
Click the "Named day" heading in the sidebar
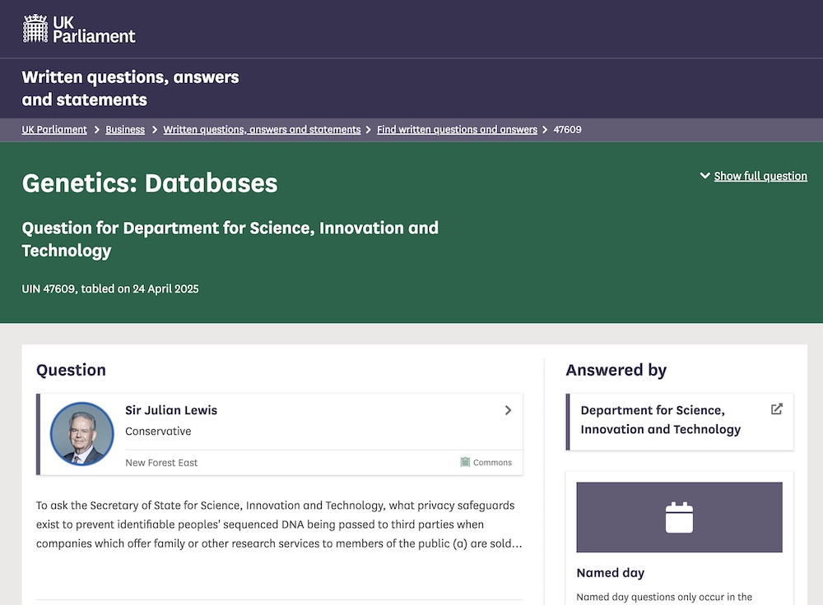coord(610,572)
